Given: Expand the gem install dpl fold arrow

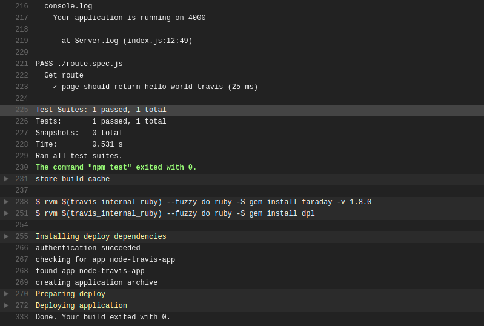Looking at the screenshot, I should 6,213.
